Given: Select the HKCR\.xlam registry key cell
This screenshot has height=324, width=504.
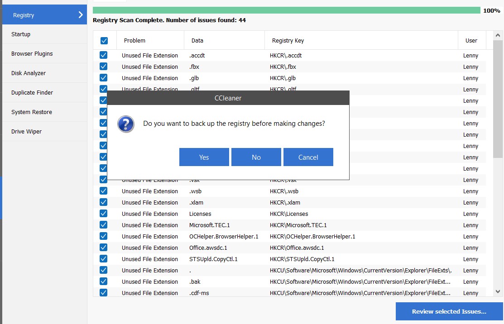Looking at the screenshot, I should (285, 202).
